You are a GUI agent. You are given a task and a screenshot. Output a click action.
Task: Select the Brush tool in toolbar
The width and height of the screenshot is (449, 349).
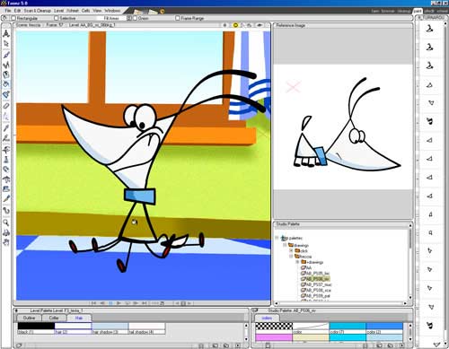(6, 55)
